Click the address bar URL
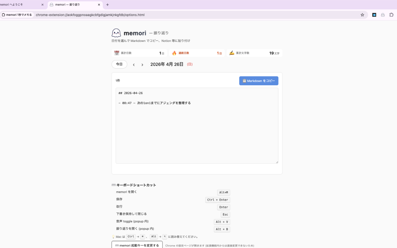This screenshot has height=248, width=397. tap(90, 15)
